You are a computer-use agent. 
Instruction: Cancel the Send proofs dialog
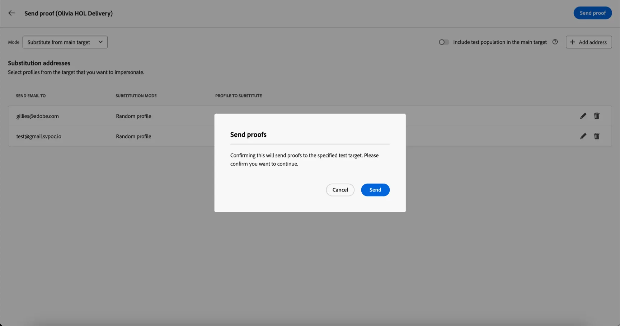[x=340, y=190]
